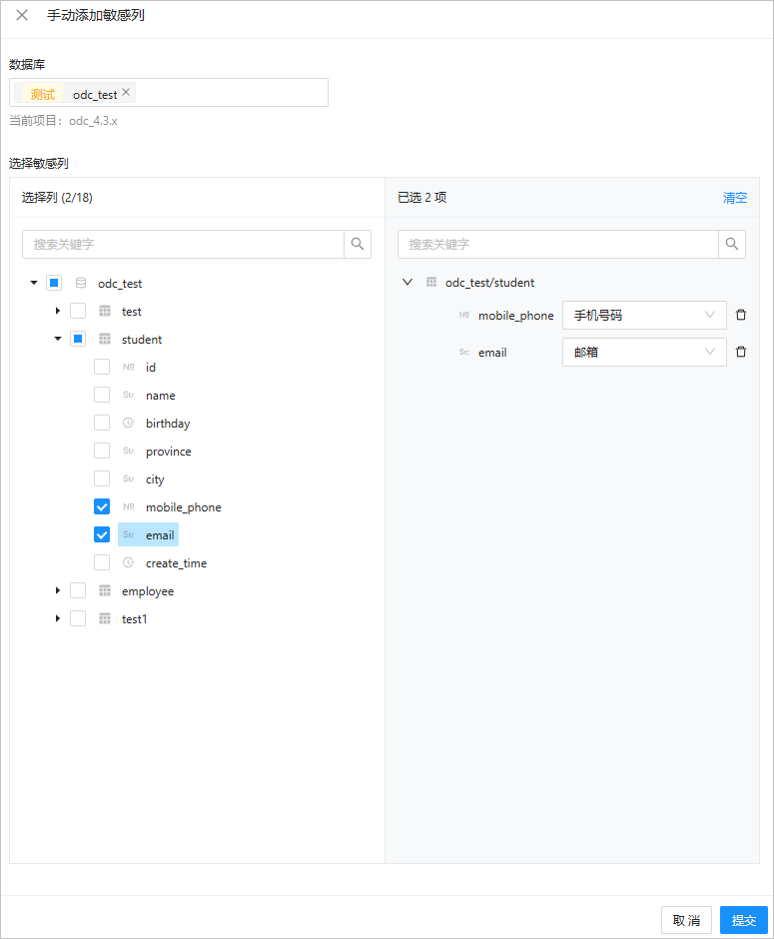Check the name column checkbox

pos(102,395)
